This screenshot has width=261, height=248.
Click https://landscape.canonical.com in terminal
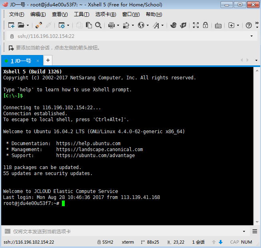tap(100, 150)
